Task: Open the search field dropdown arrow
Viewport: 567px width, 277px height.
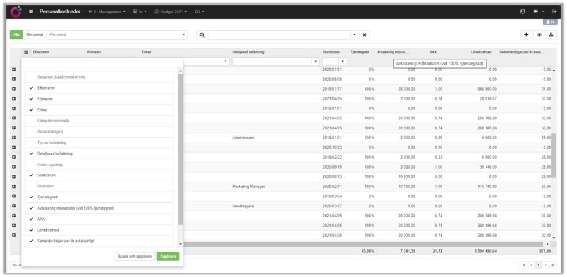Action: coord(355,35)
